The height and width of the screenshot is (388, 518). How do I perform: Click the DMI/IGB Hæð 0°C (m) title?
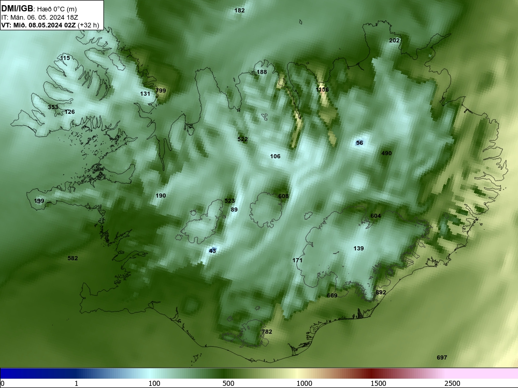tap(39, 9)
